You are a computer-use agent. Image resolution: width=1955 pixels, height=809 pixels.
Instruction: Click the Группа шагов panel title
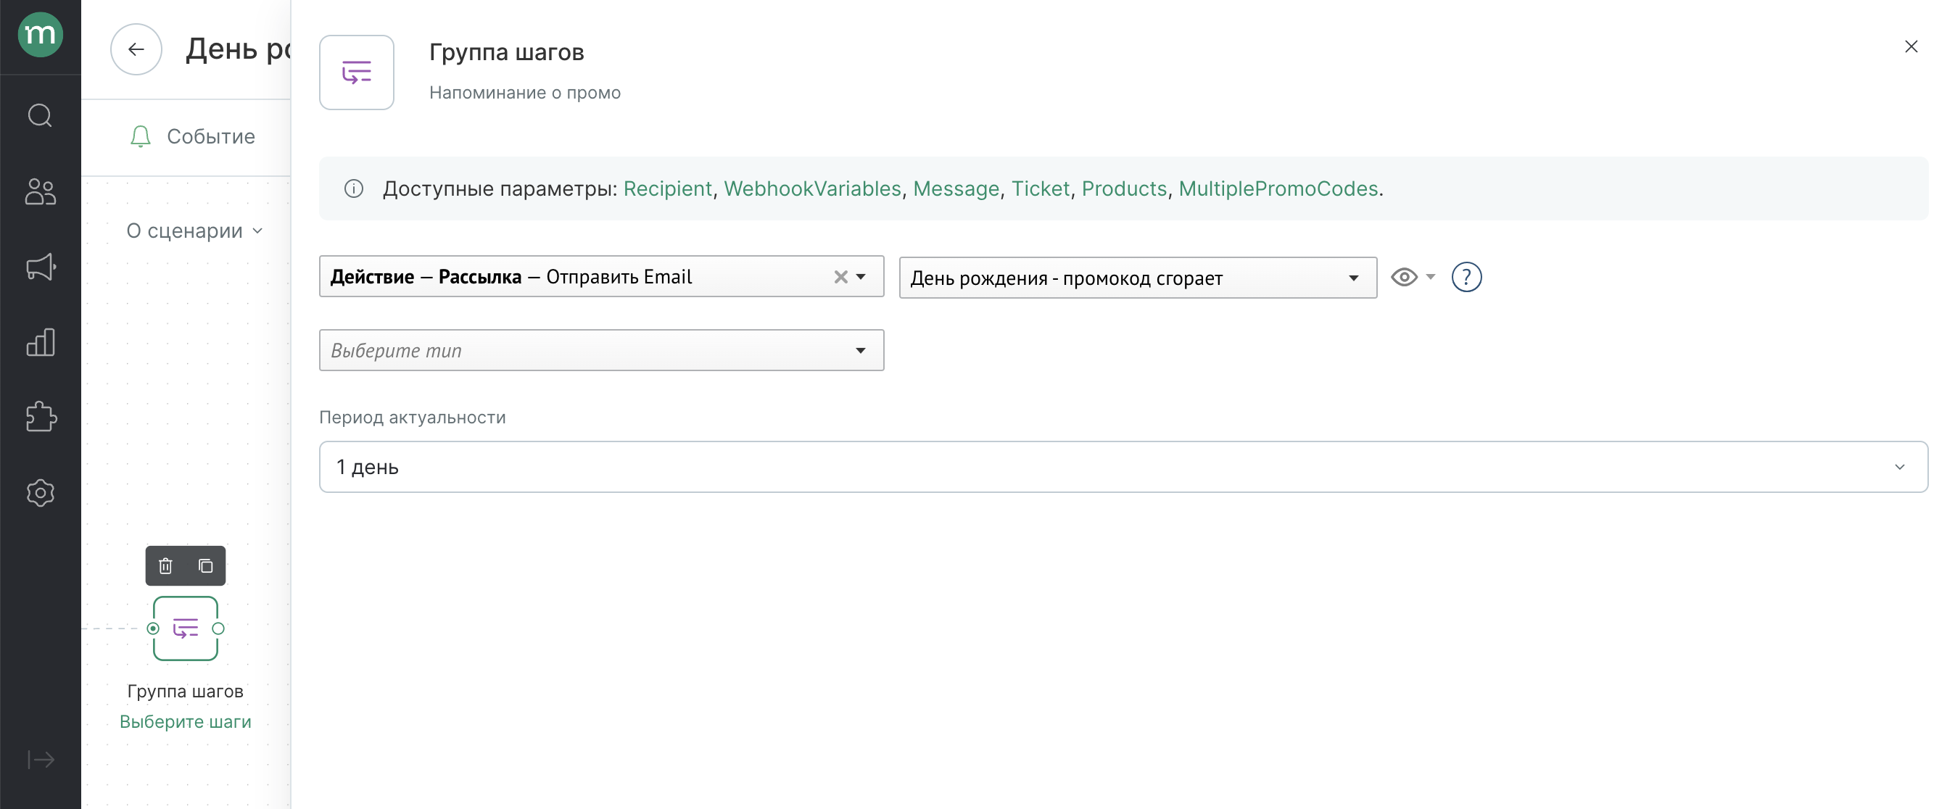click(506, 52)
